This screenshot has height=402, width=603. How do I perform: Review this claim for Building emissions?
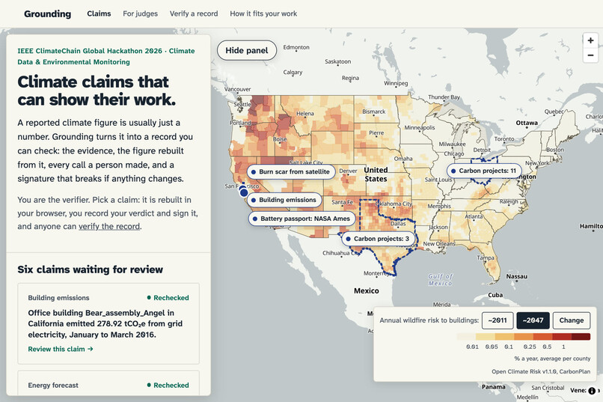(61, 349)
